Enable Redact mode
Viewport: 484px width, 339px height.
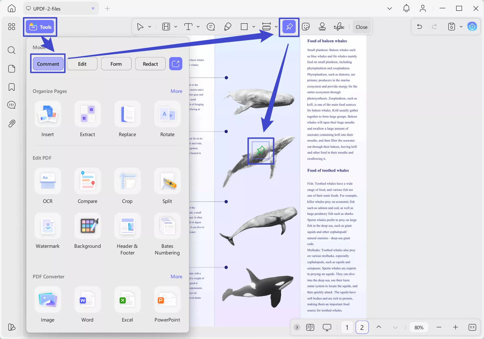click(x=150, y=64)
